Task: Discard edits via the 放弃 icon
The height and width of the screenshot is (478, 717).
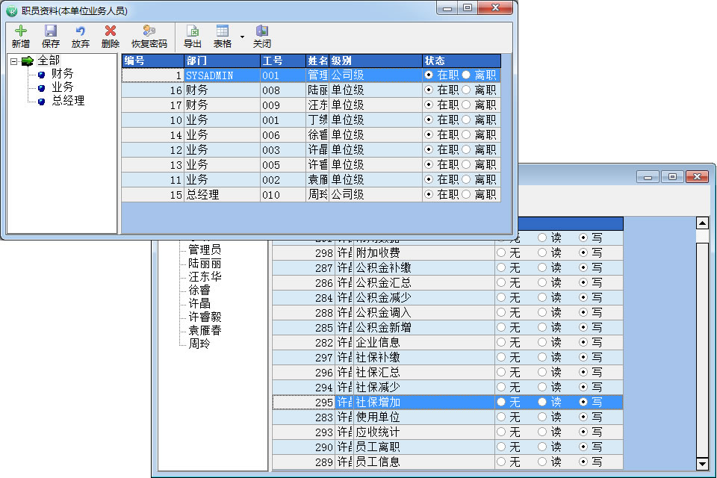Action: pyautogui.click(x=81, y=36)
